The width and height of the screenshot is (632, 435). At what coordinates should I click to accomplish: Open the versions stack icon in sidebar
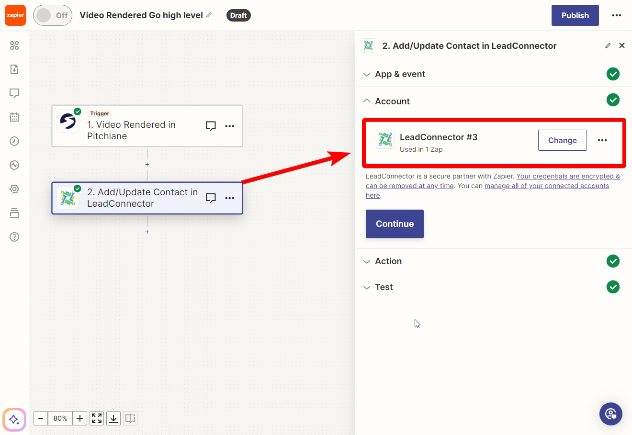tap(14, 213)
